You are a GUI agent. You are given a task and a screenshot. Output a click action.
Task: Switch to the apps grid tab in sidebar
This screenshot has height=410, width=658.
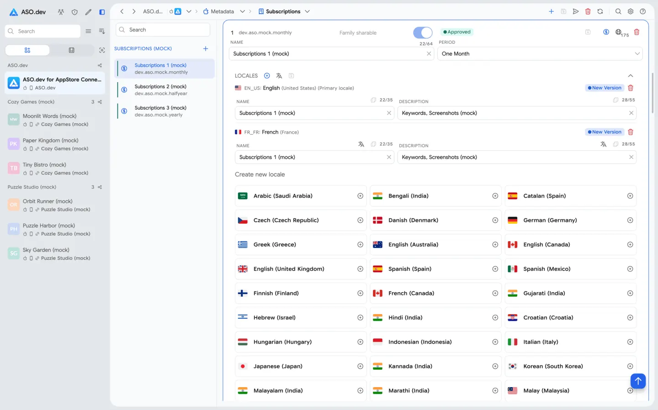[x=27, y=50]
